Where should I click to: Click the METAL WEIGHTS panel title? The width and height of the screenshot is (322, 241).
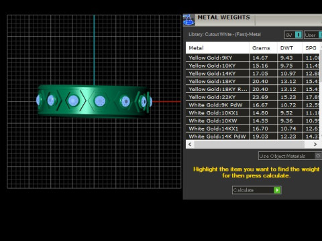coord(223,17)
